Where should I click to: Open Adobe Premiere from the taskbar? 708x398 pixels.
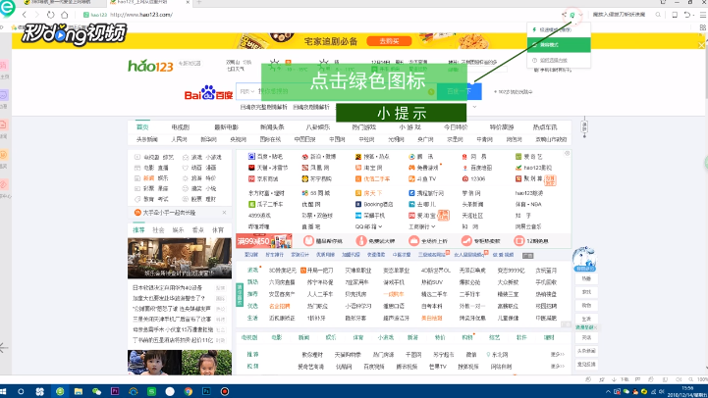click(x=115, y=391)
